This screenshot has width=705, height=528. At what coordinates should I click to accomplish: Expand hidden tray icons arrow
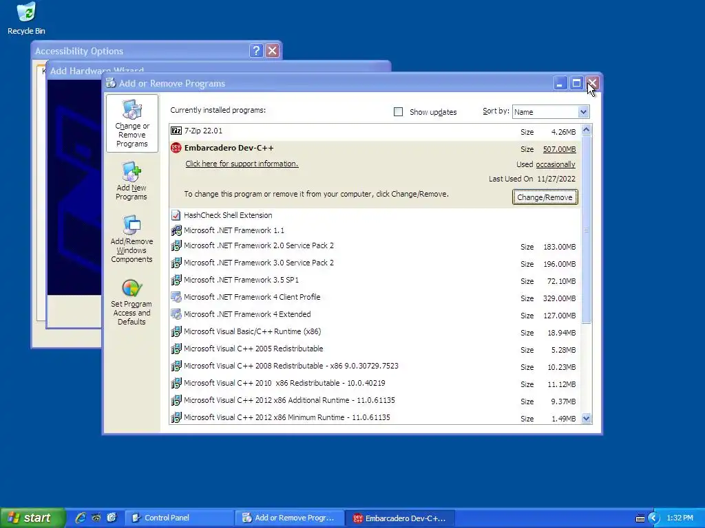(654, 518)
